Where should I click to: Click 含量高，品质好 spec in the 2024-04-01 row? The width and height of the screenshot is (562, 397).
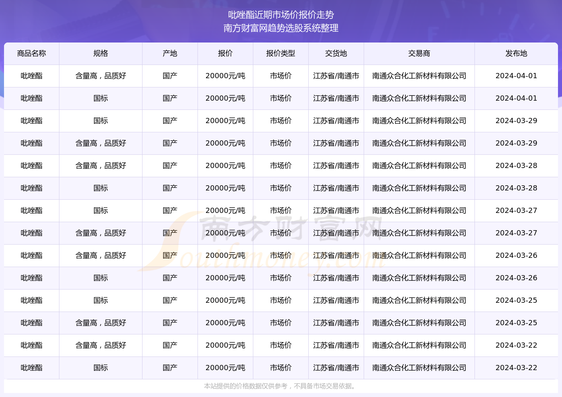tap(101, 76)
